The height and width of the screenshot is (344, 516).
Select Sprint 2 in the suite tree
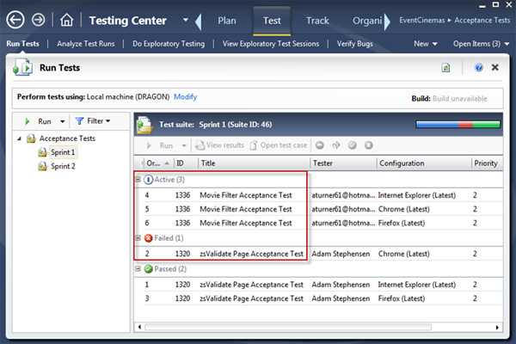point(61,166)
